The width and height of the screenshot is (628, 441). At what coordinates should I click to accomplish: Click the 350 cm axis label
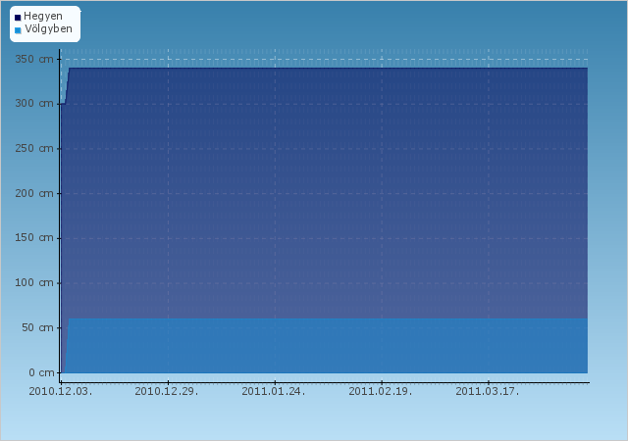pos(34,59)
